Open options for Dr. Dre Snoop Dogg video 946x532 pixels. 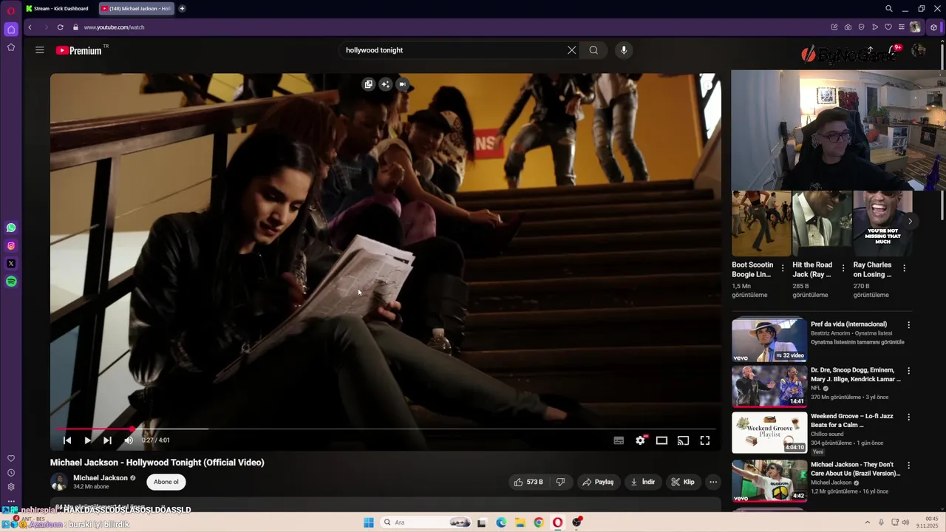[908, 371]
